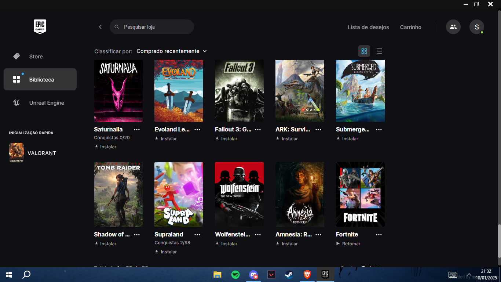The height and width of the screenshot is (282, 501).
Task: Select Biblioteca in the sidebar
Action: [x=40, y=79]
